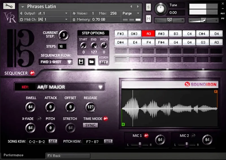Click the STEPS value field
The width and height of the screenshot is (226, 160).
(x=62, y=46)
